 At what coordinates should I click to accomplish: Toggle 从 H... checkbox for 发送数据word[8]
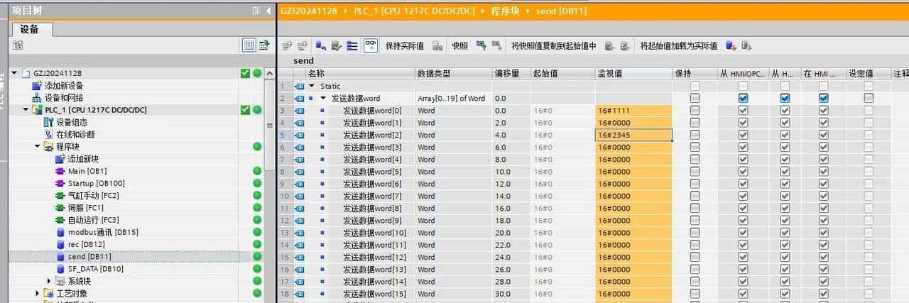pos(785,209)
